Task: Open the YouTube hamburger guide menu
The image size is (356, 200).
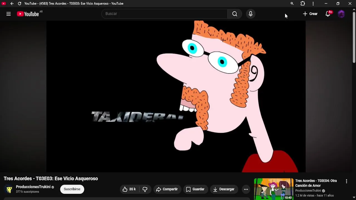Action: point(9,14)
